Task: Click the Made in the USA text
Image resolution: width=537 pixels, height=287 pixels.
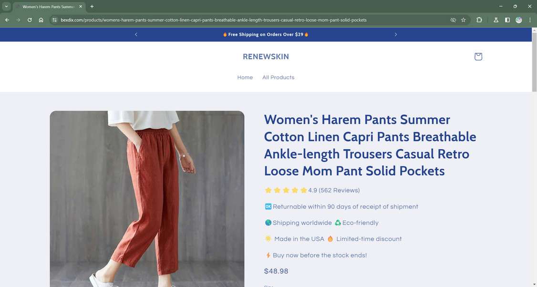Action: [299, 239]
